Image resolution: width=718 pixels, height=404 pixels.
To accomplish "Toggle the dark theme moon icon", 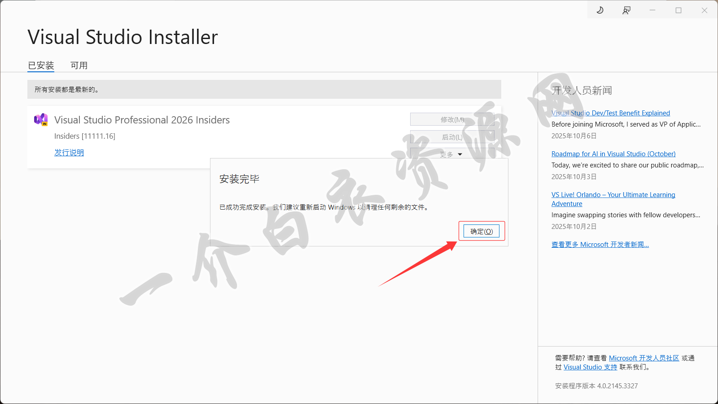I will (600, 10).
